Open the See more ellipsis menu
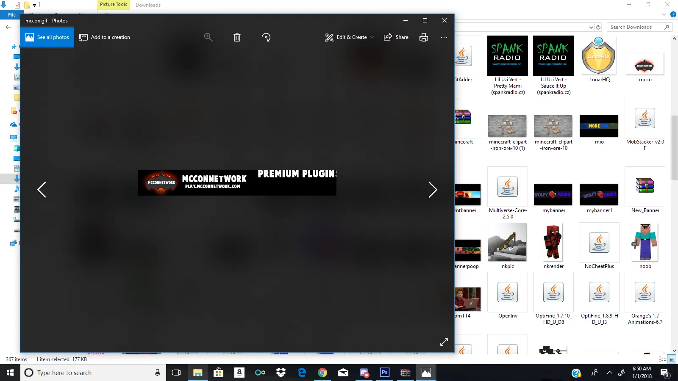 click(444, 37)
